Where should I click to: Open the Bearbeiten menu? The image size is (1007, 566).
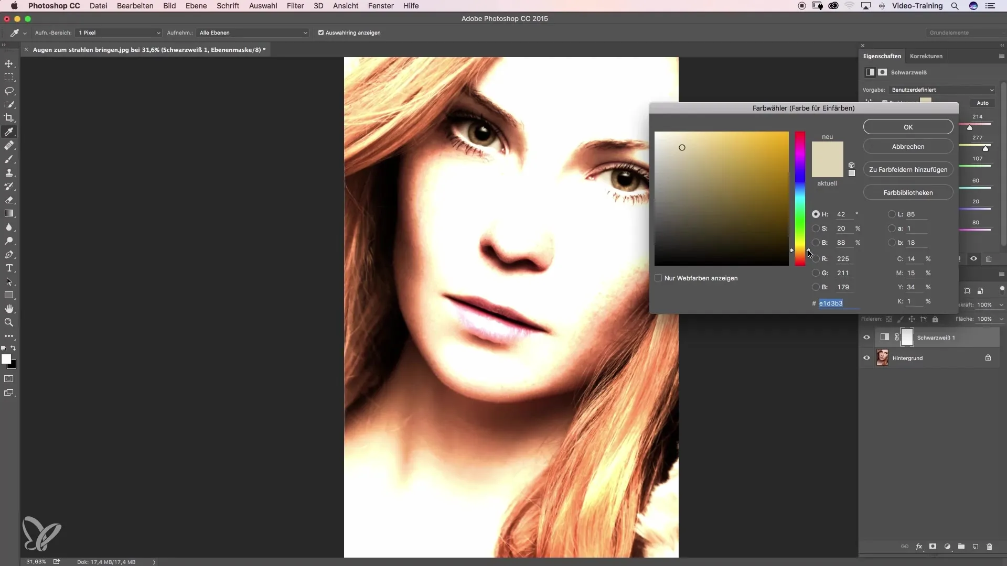pos(135,6)
